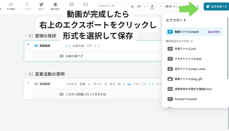Image resolution: width=229 pixels, height=131 pixels.
Task: Click the これから営業に行ってきますね subtitle field
Action: click(x=110, y=94)
